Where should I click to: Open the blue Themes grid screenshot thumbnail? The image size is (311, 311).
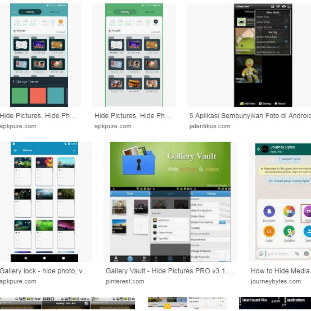coord(44,202)
